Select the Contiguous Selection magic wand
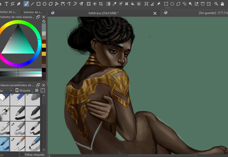This screenshot has width=228, height=157. 191,4
